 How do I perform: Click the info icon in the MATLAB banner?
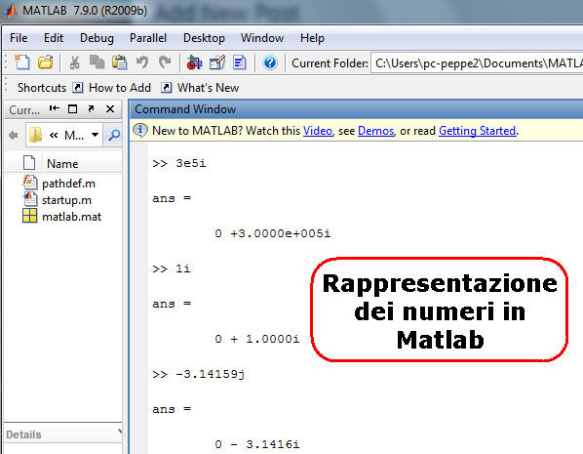140,130
